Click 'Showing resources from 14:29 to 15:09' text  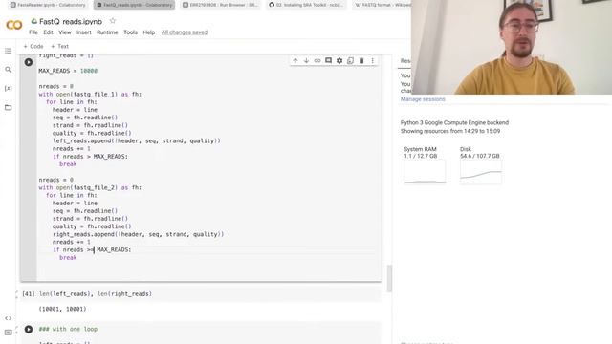tap(450, 131)
